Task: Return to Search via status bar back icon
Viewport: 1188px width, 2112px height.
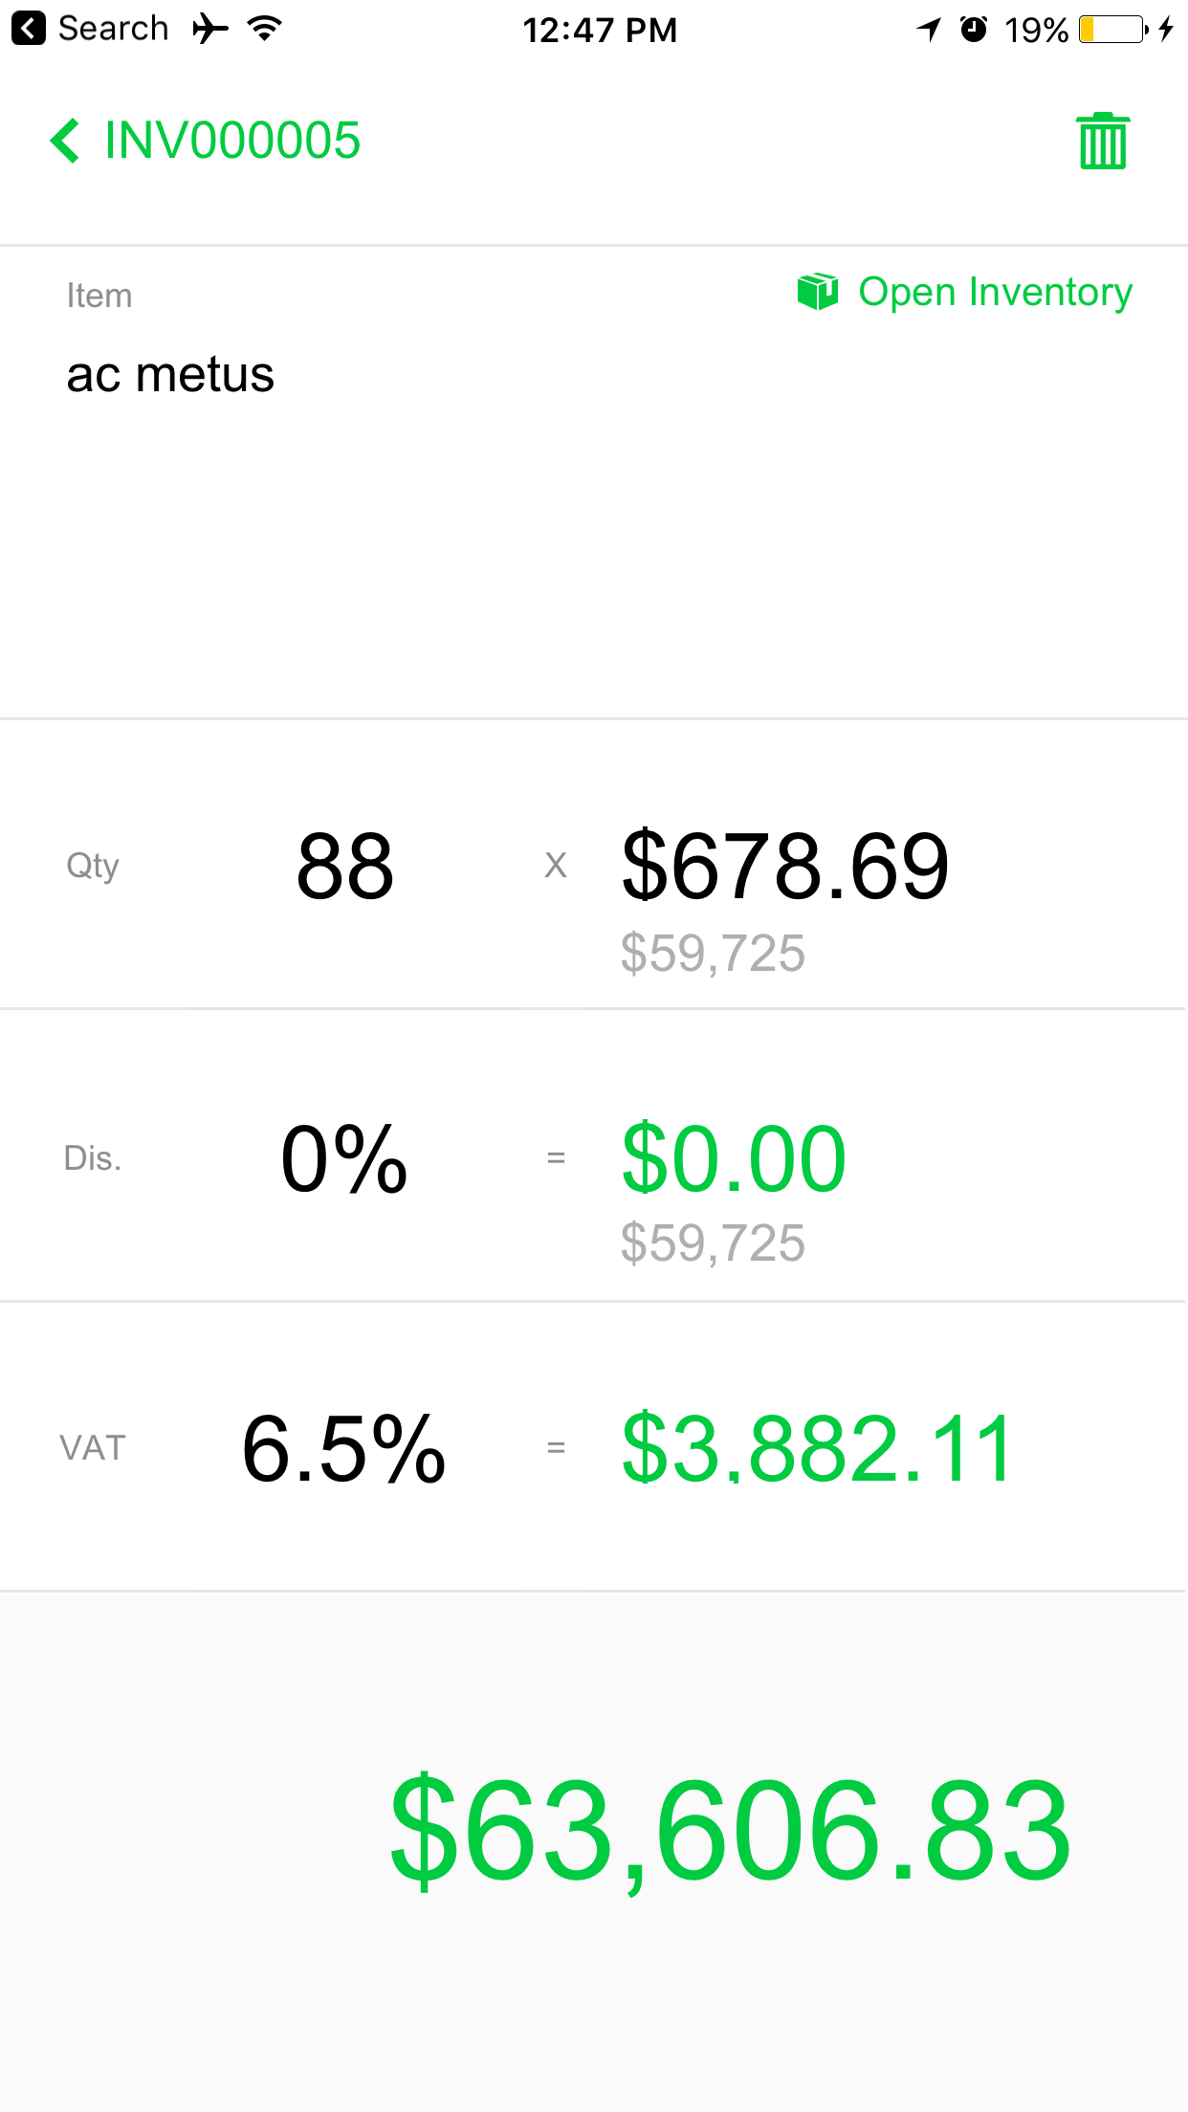Action: (x=29, y=29)
